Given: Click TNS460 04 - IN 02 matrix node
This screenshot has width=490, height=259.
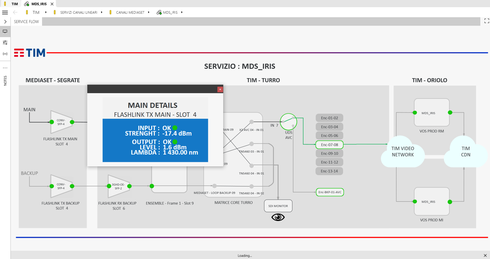Looking at the screenshot, I should tap(251, 186).
